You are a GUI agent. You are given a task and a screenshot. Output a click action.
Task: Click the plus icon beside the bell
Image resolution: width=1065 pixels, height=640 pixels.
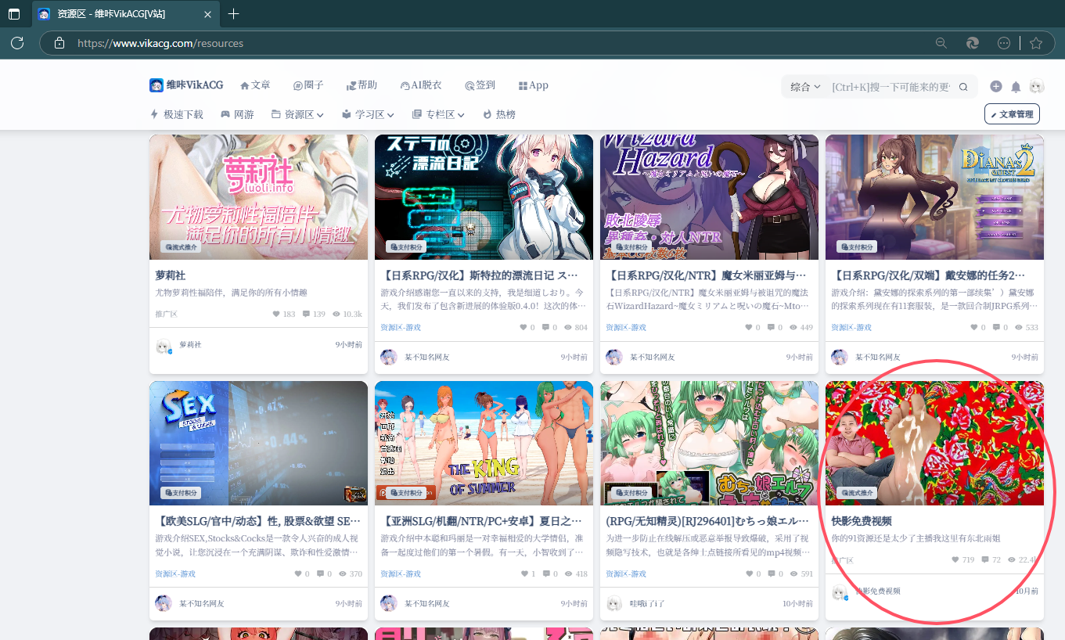[995, 87]
